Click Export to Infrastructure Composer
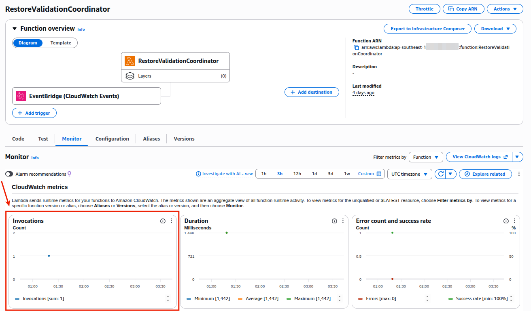 (427, 29)
